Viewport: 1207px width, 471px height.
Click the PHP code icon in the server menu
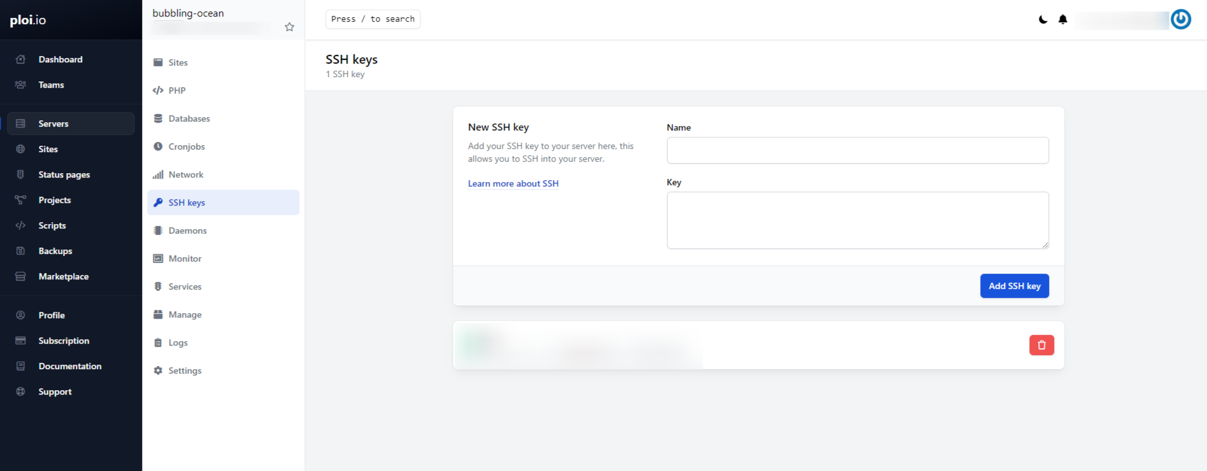(x=158, y=90)
